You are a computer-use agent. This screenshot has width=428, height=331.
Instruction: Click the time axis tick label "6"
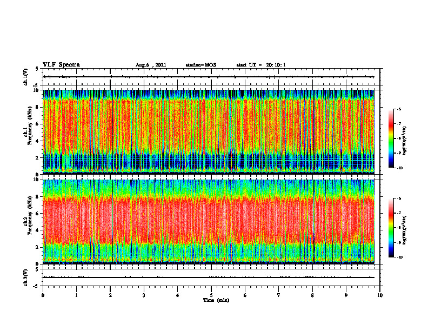click(x=245, y=295)
